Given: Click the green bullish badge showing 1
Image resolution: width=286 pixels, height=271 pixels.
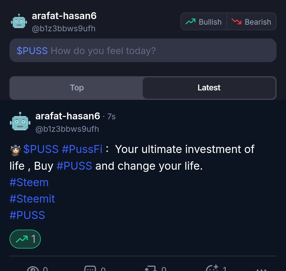Looking at the screenshot, I should click(25, 239).
